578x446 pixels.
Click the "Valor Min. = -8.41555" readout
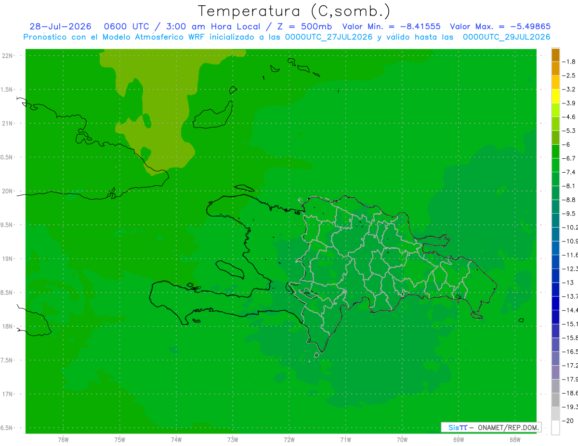[391, 26]
